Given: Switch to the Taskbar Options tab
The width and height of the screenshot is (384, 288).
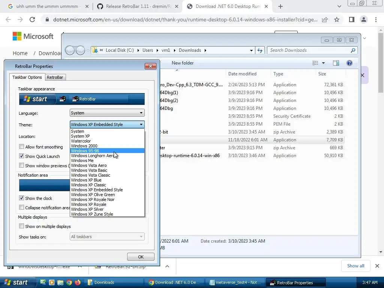Looking at the screenshot, I should point(27,77).
